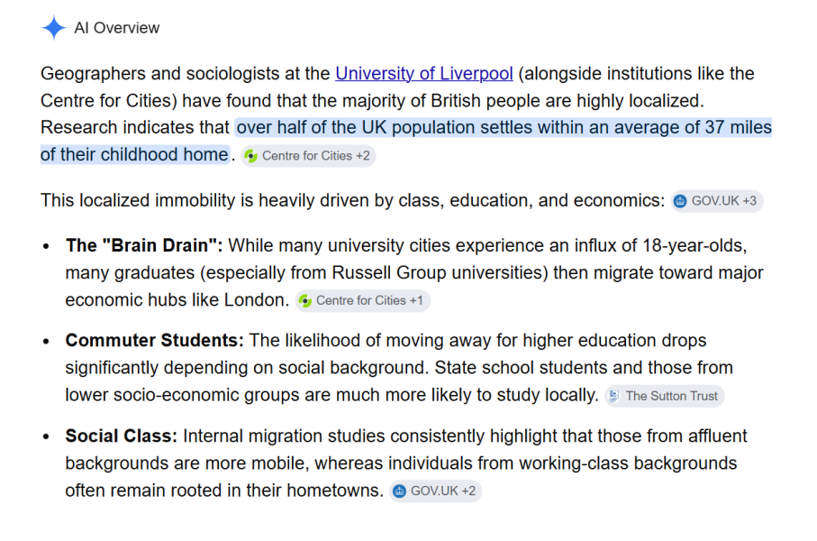The height and width of the screenshot is (541, 817).
Task: Click 'This localized immobility' sentence text
Action: tap(353, 200)
